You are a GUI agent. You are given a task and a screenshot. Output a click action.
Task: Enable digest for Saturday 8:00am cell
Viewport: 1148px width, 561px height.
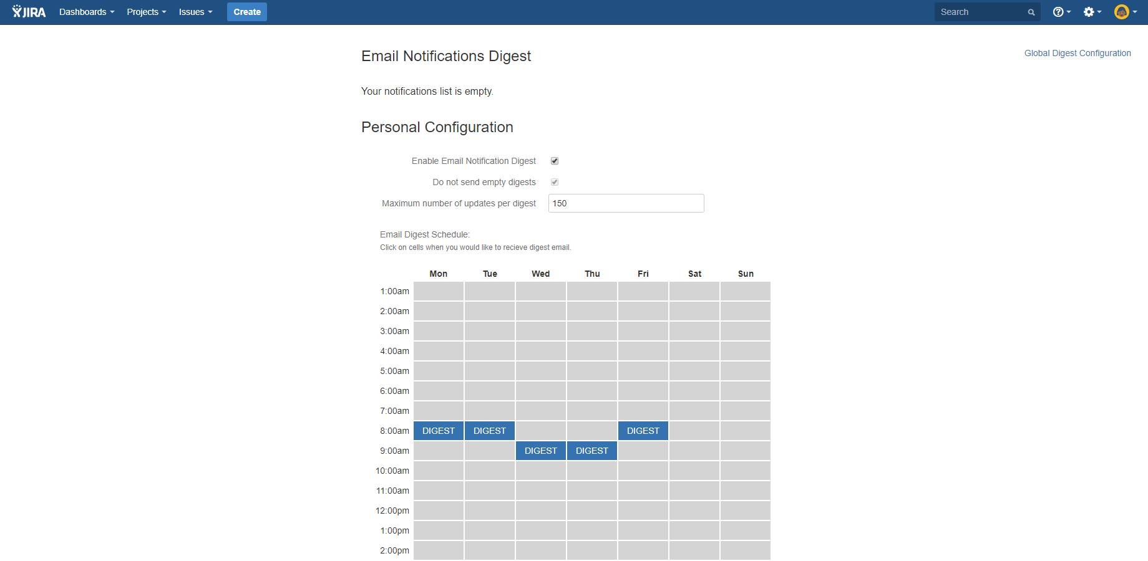[694, 431]
